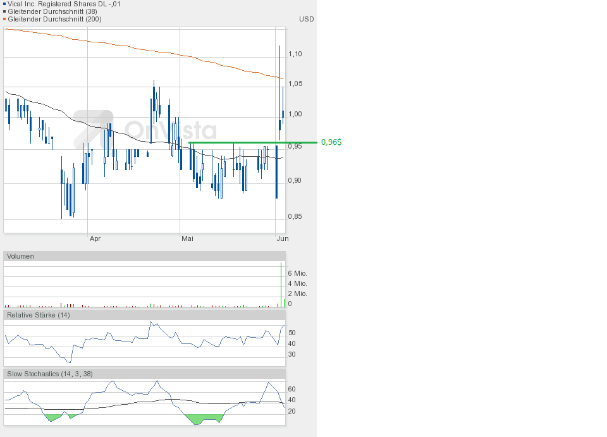Select the Gleitender Durchschnitt (200) legend text
Screen dimensions: 607x437
(55, 19)
